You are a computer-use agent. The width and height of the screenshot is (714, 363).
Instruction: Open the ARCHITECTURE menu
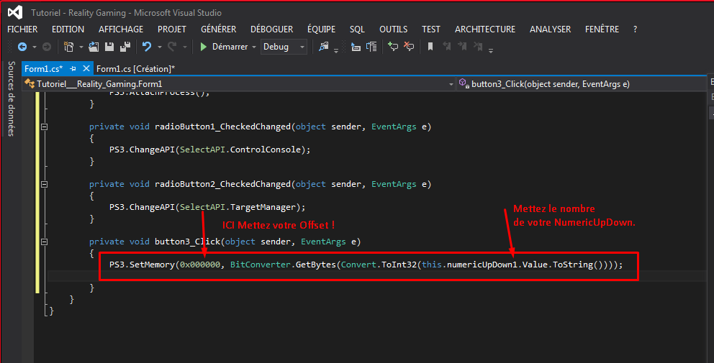[485, 29]
